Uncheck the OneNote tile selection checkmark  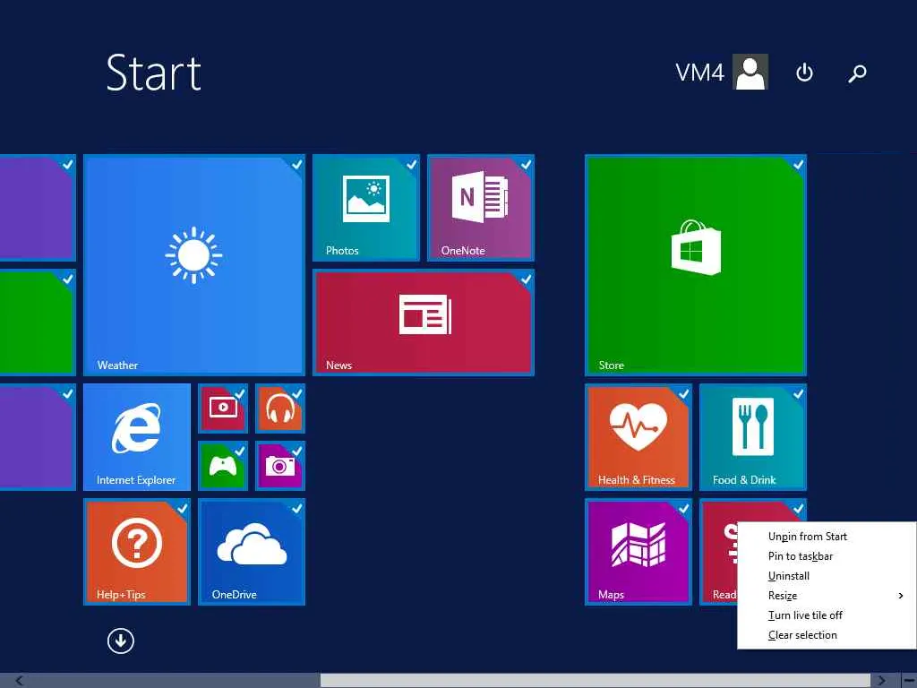(x=526, y=165)
